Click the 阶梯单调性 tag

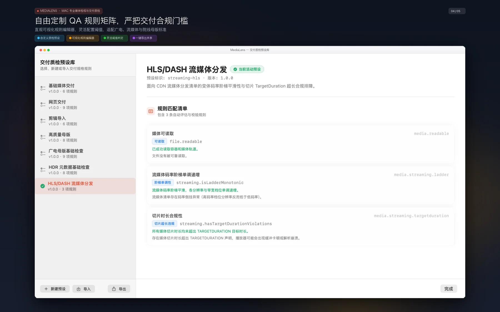tap(163, 182)
